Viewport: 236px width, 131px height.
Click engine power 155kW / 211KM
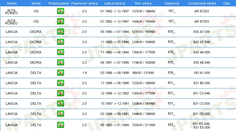coord(144,125)
